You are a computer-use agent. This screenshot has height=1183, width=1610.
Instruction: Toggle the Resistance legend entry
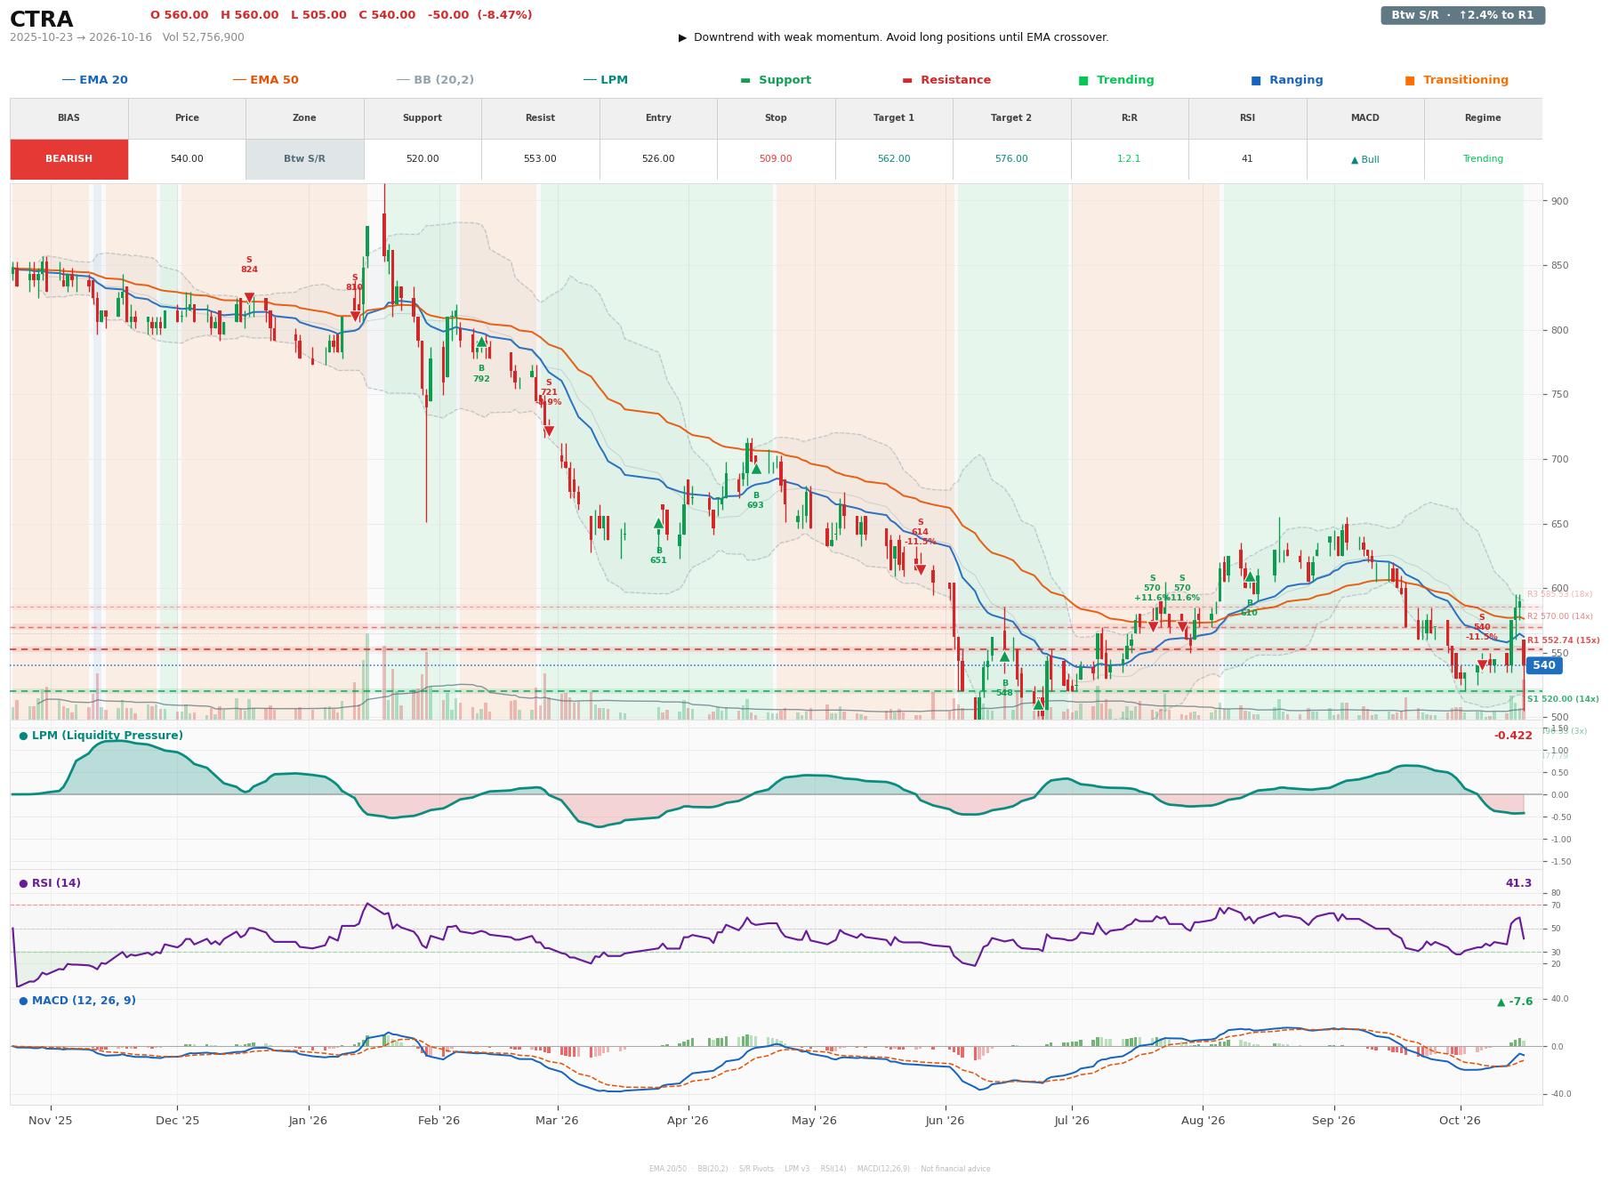946,80
